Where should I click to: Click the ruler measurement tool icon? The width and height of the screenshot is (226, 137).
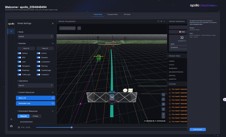point(163,95)
